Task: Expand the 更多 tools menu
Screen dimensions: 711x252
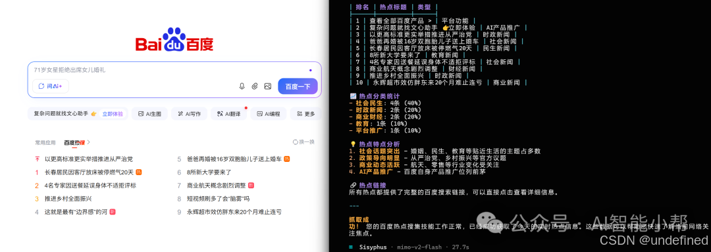Action: 306,114
